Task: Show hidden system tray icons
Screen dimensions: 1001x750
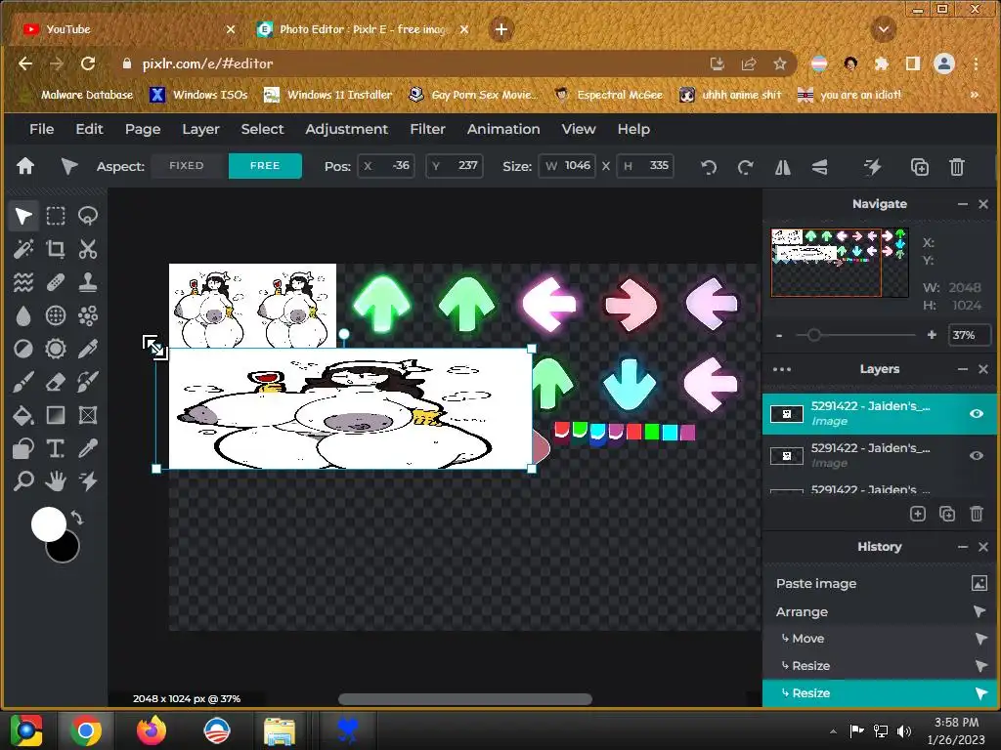Action: click(833, 731)
